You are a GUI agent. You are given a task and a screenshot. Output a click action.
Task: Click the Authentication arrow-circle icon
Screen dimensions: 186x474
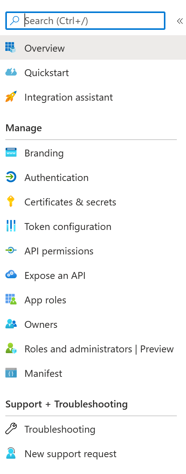[x=11, y=177]
